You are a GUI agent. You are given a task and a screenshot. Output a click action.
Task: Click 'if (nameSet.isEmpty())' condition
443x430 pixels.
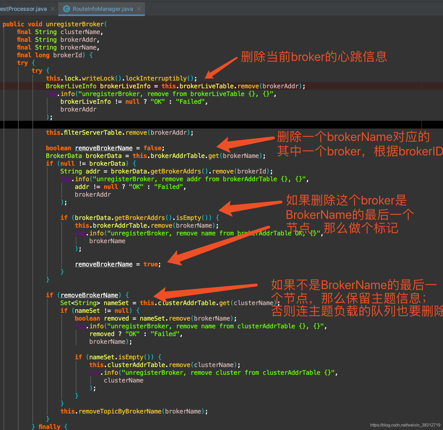coord(118,357)
